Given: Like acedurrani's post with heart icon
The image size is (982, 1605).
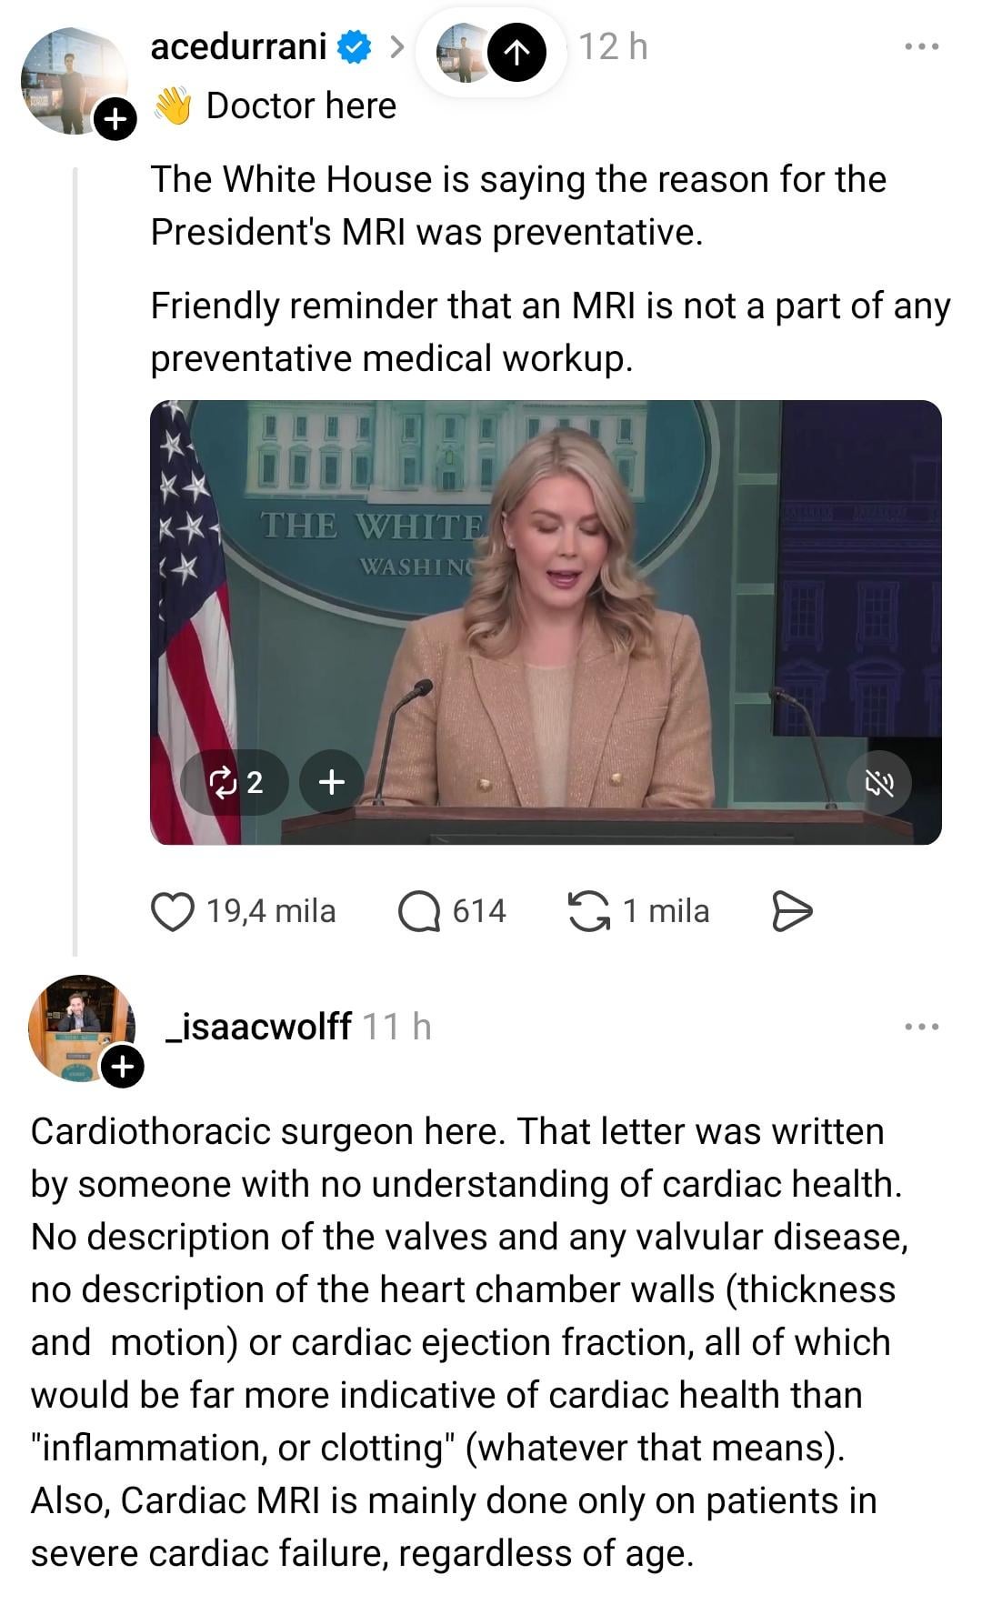Looking at the screenshot, I should [172, 912].
